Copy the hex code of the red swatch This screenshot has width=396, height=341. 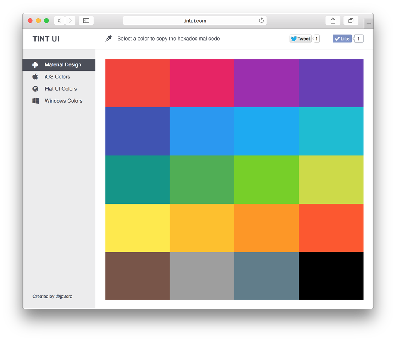tap(137, 83)
